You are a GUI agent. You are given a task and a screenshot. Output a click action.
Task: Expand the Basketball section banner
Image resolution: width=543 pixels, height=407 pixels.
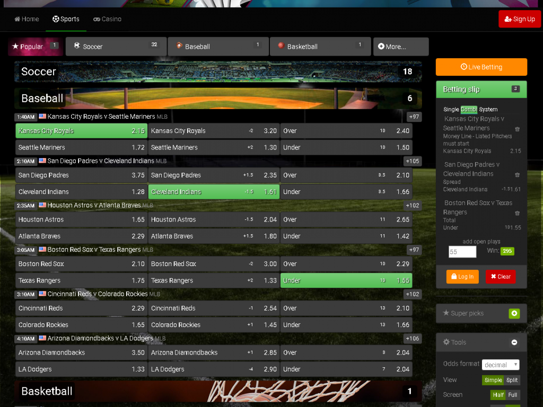pyautogui.click(x=218, y=392)
